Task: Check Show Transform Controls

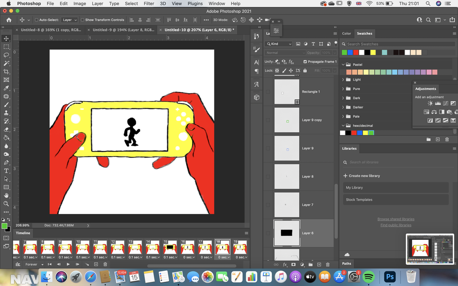Action: pos(82,20)
